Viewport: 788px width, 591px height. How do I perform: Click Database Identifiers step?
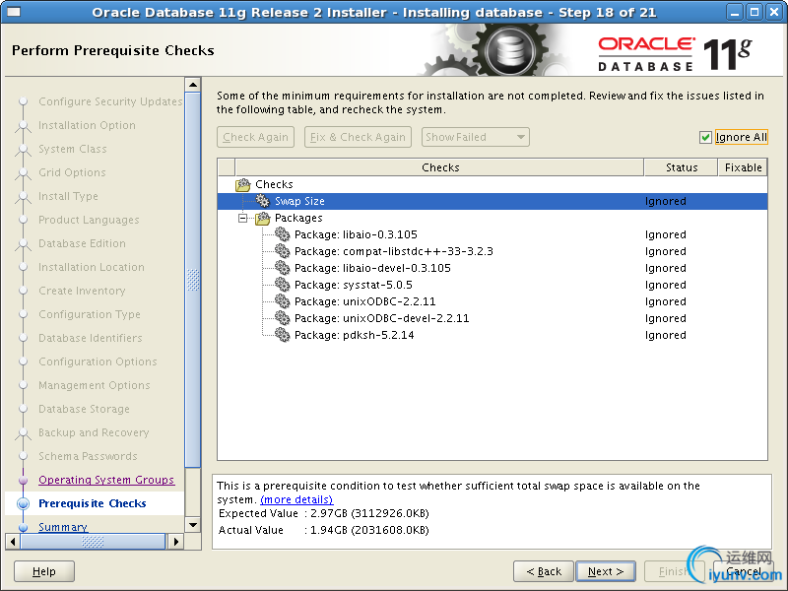point(91,338)
